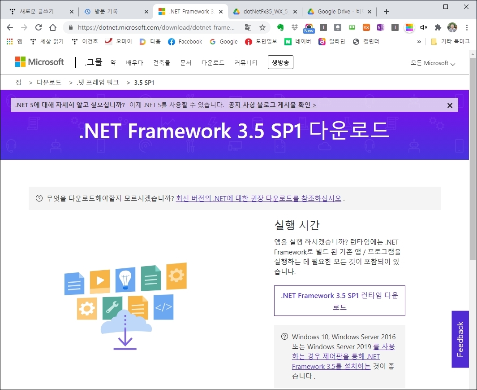Open the Chrome three-dot menu

[x=467, y=27]
